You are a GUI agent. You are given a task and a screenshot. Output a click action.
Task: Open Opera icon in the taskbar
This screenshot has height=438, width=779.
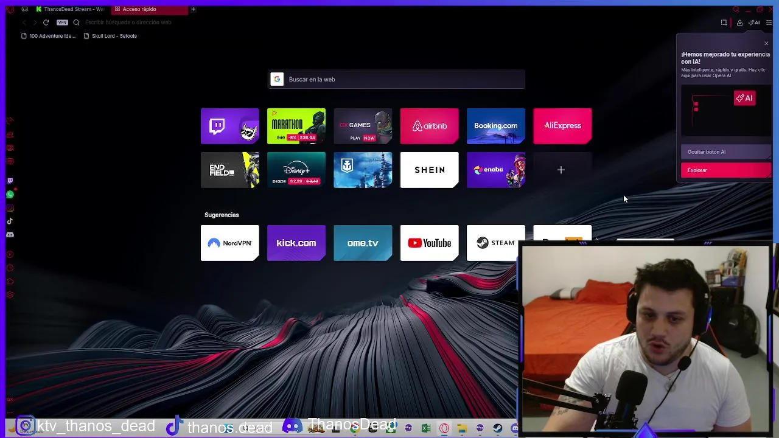tap(444, 428)
